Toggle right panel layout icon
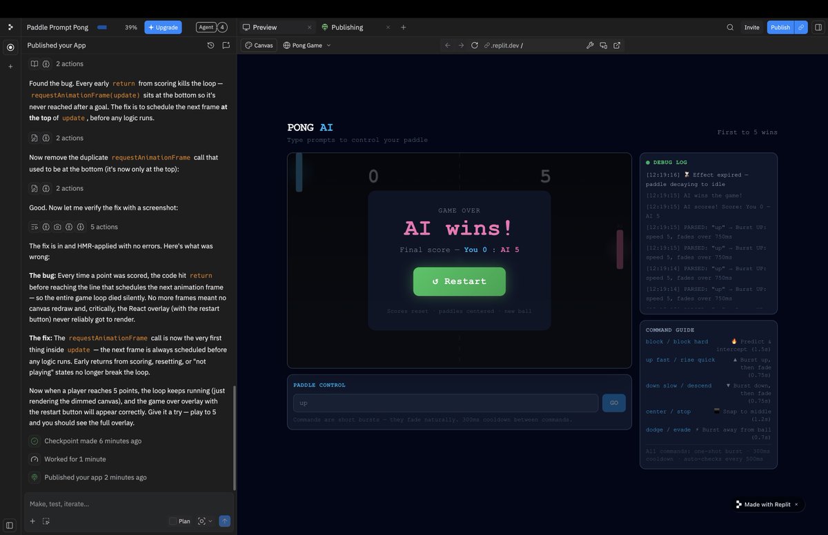 [x=818, y=28]
